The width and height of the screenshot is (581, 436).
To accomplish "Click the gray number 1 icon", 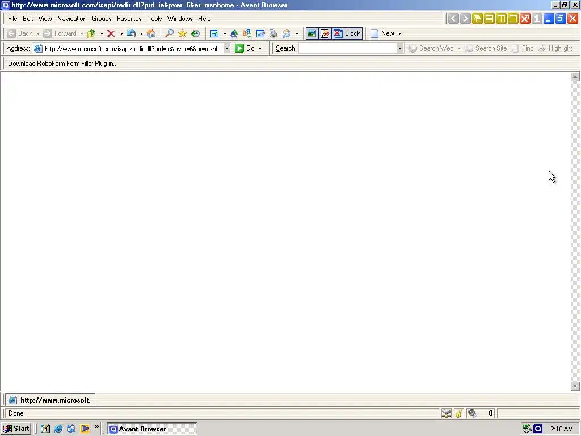I will click(x=537, y=19).
